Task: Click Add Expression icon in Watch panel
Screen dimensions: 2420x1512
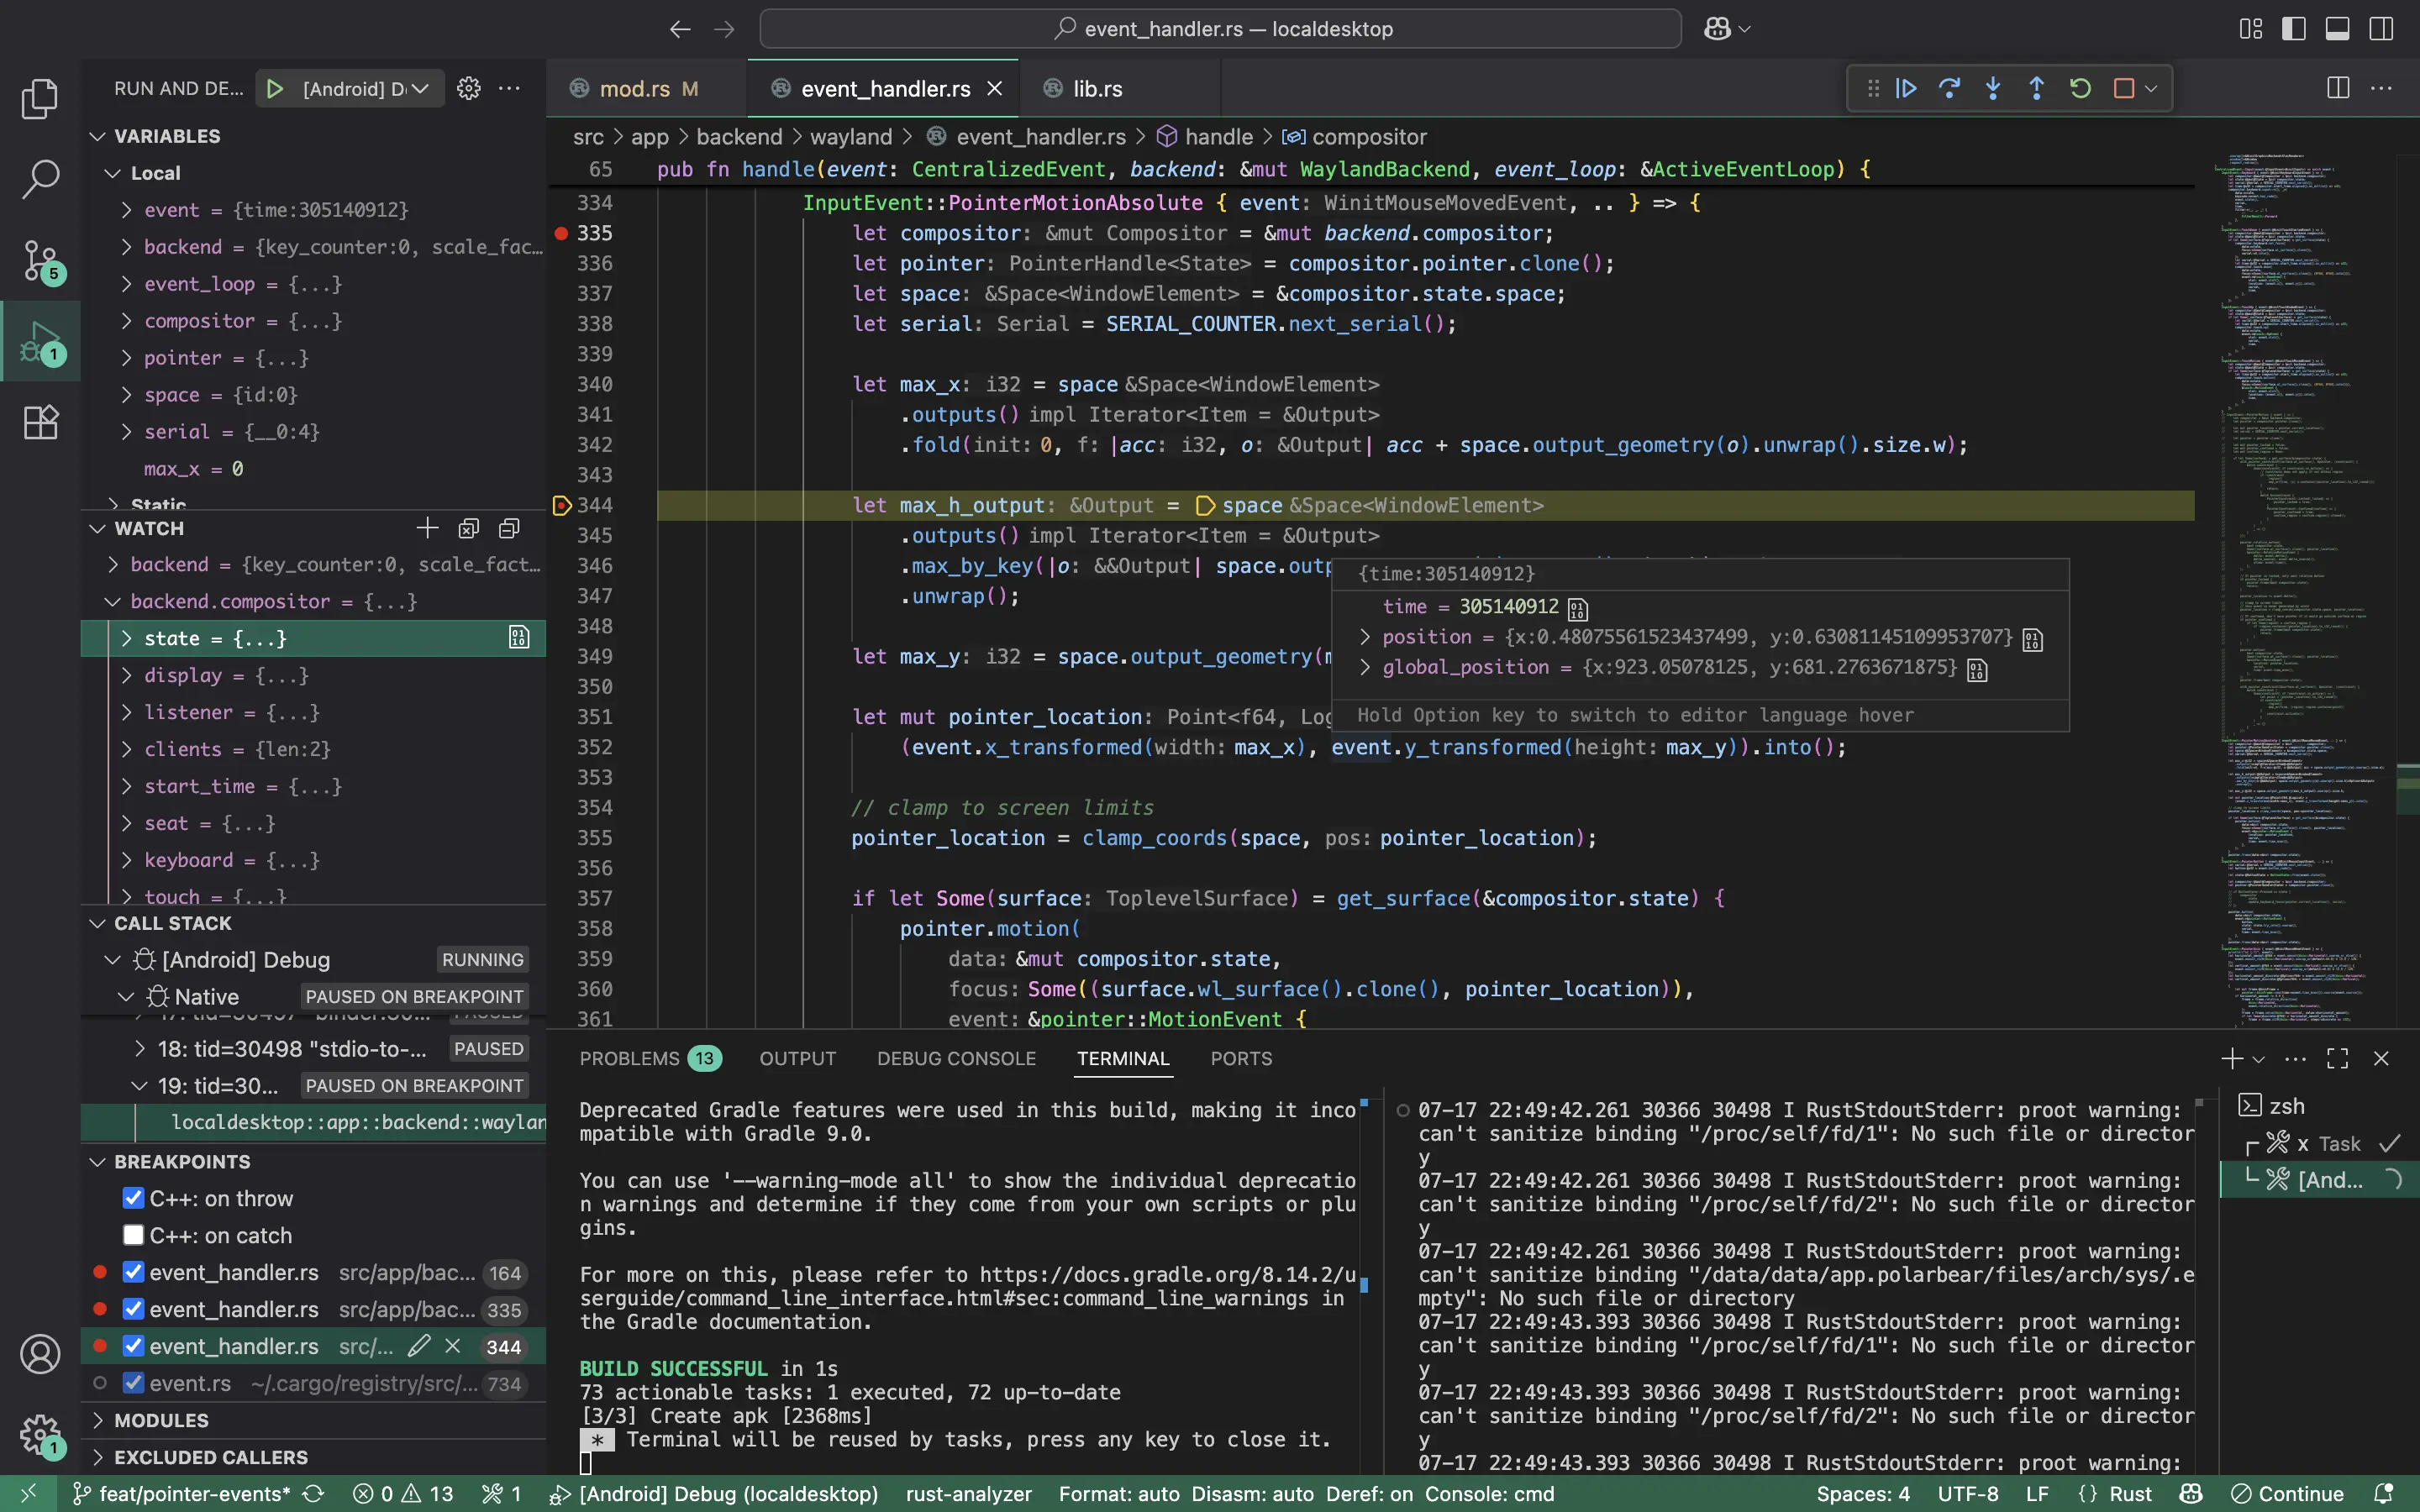Action: pyautogui.click(x=427, y=528)
